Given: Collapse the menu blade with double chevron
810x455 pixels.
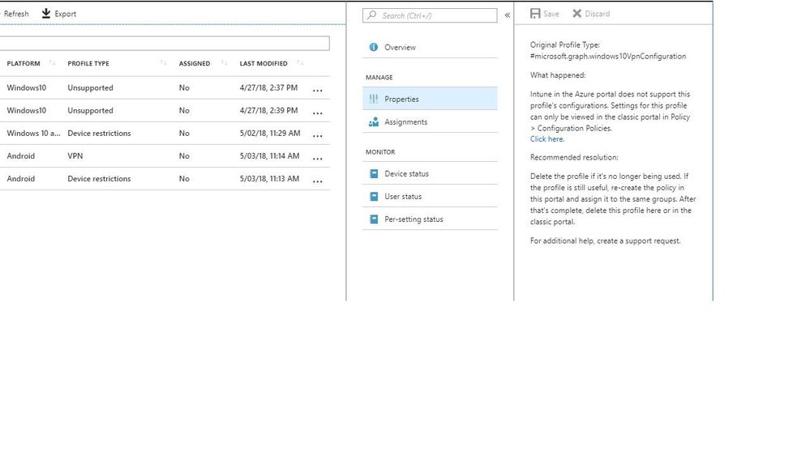Looking at the screenshot, I should [508, 15].
